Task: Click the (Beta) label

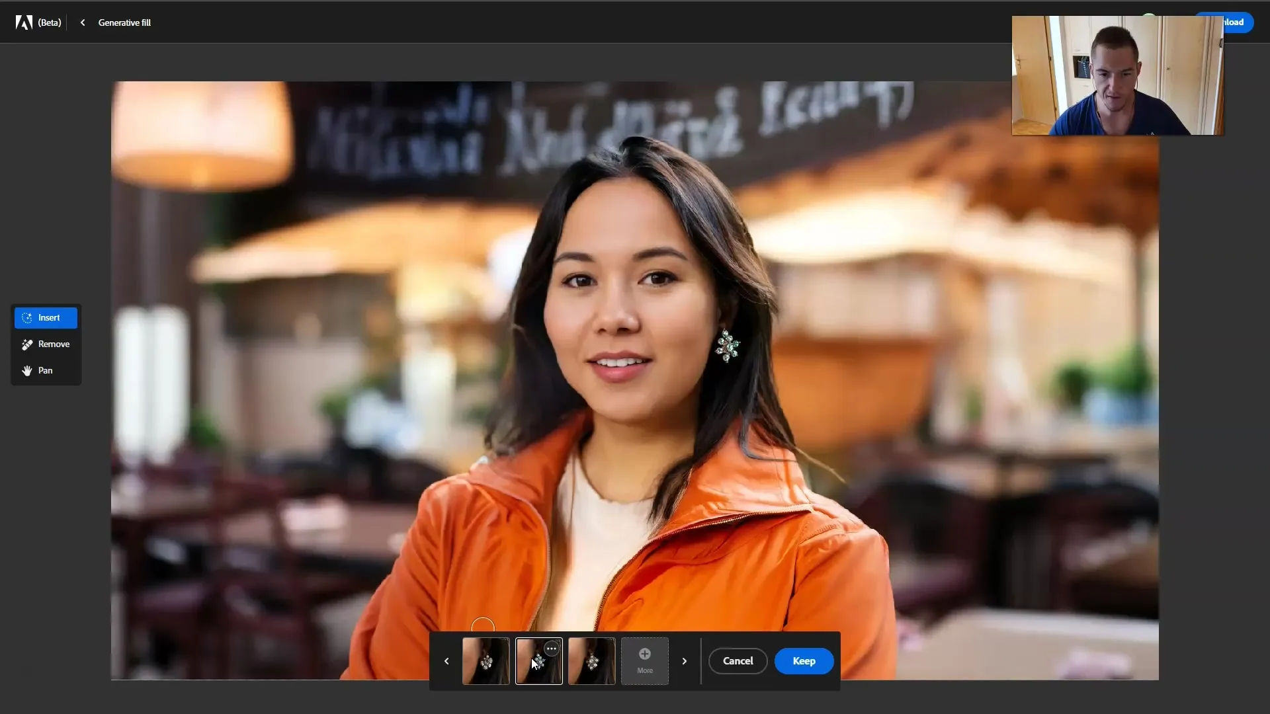Action: click(50, 22)
